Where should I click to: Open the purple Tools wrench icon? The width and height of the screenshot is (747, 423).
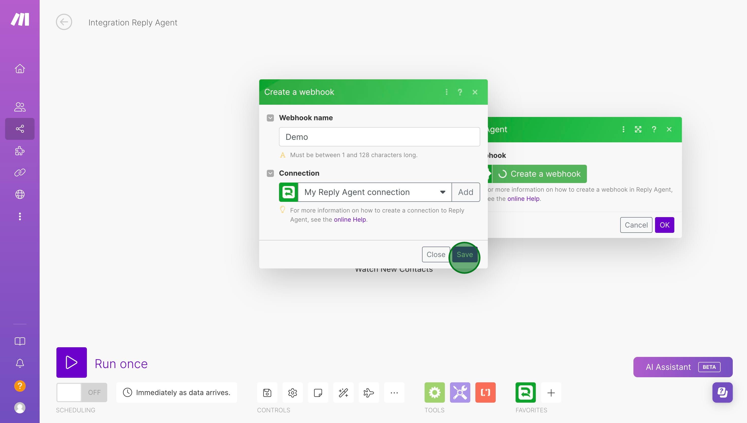(x=460, y=393)
